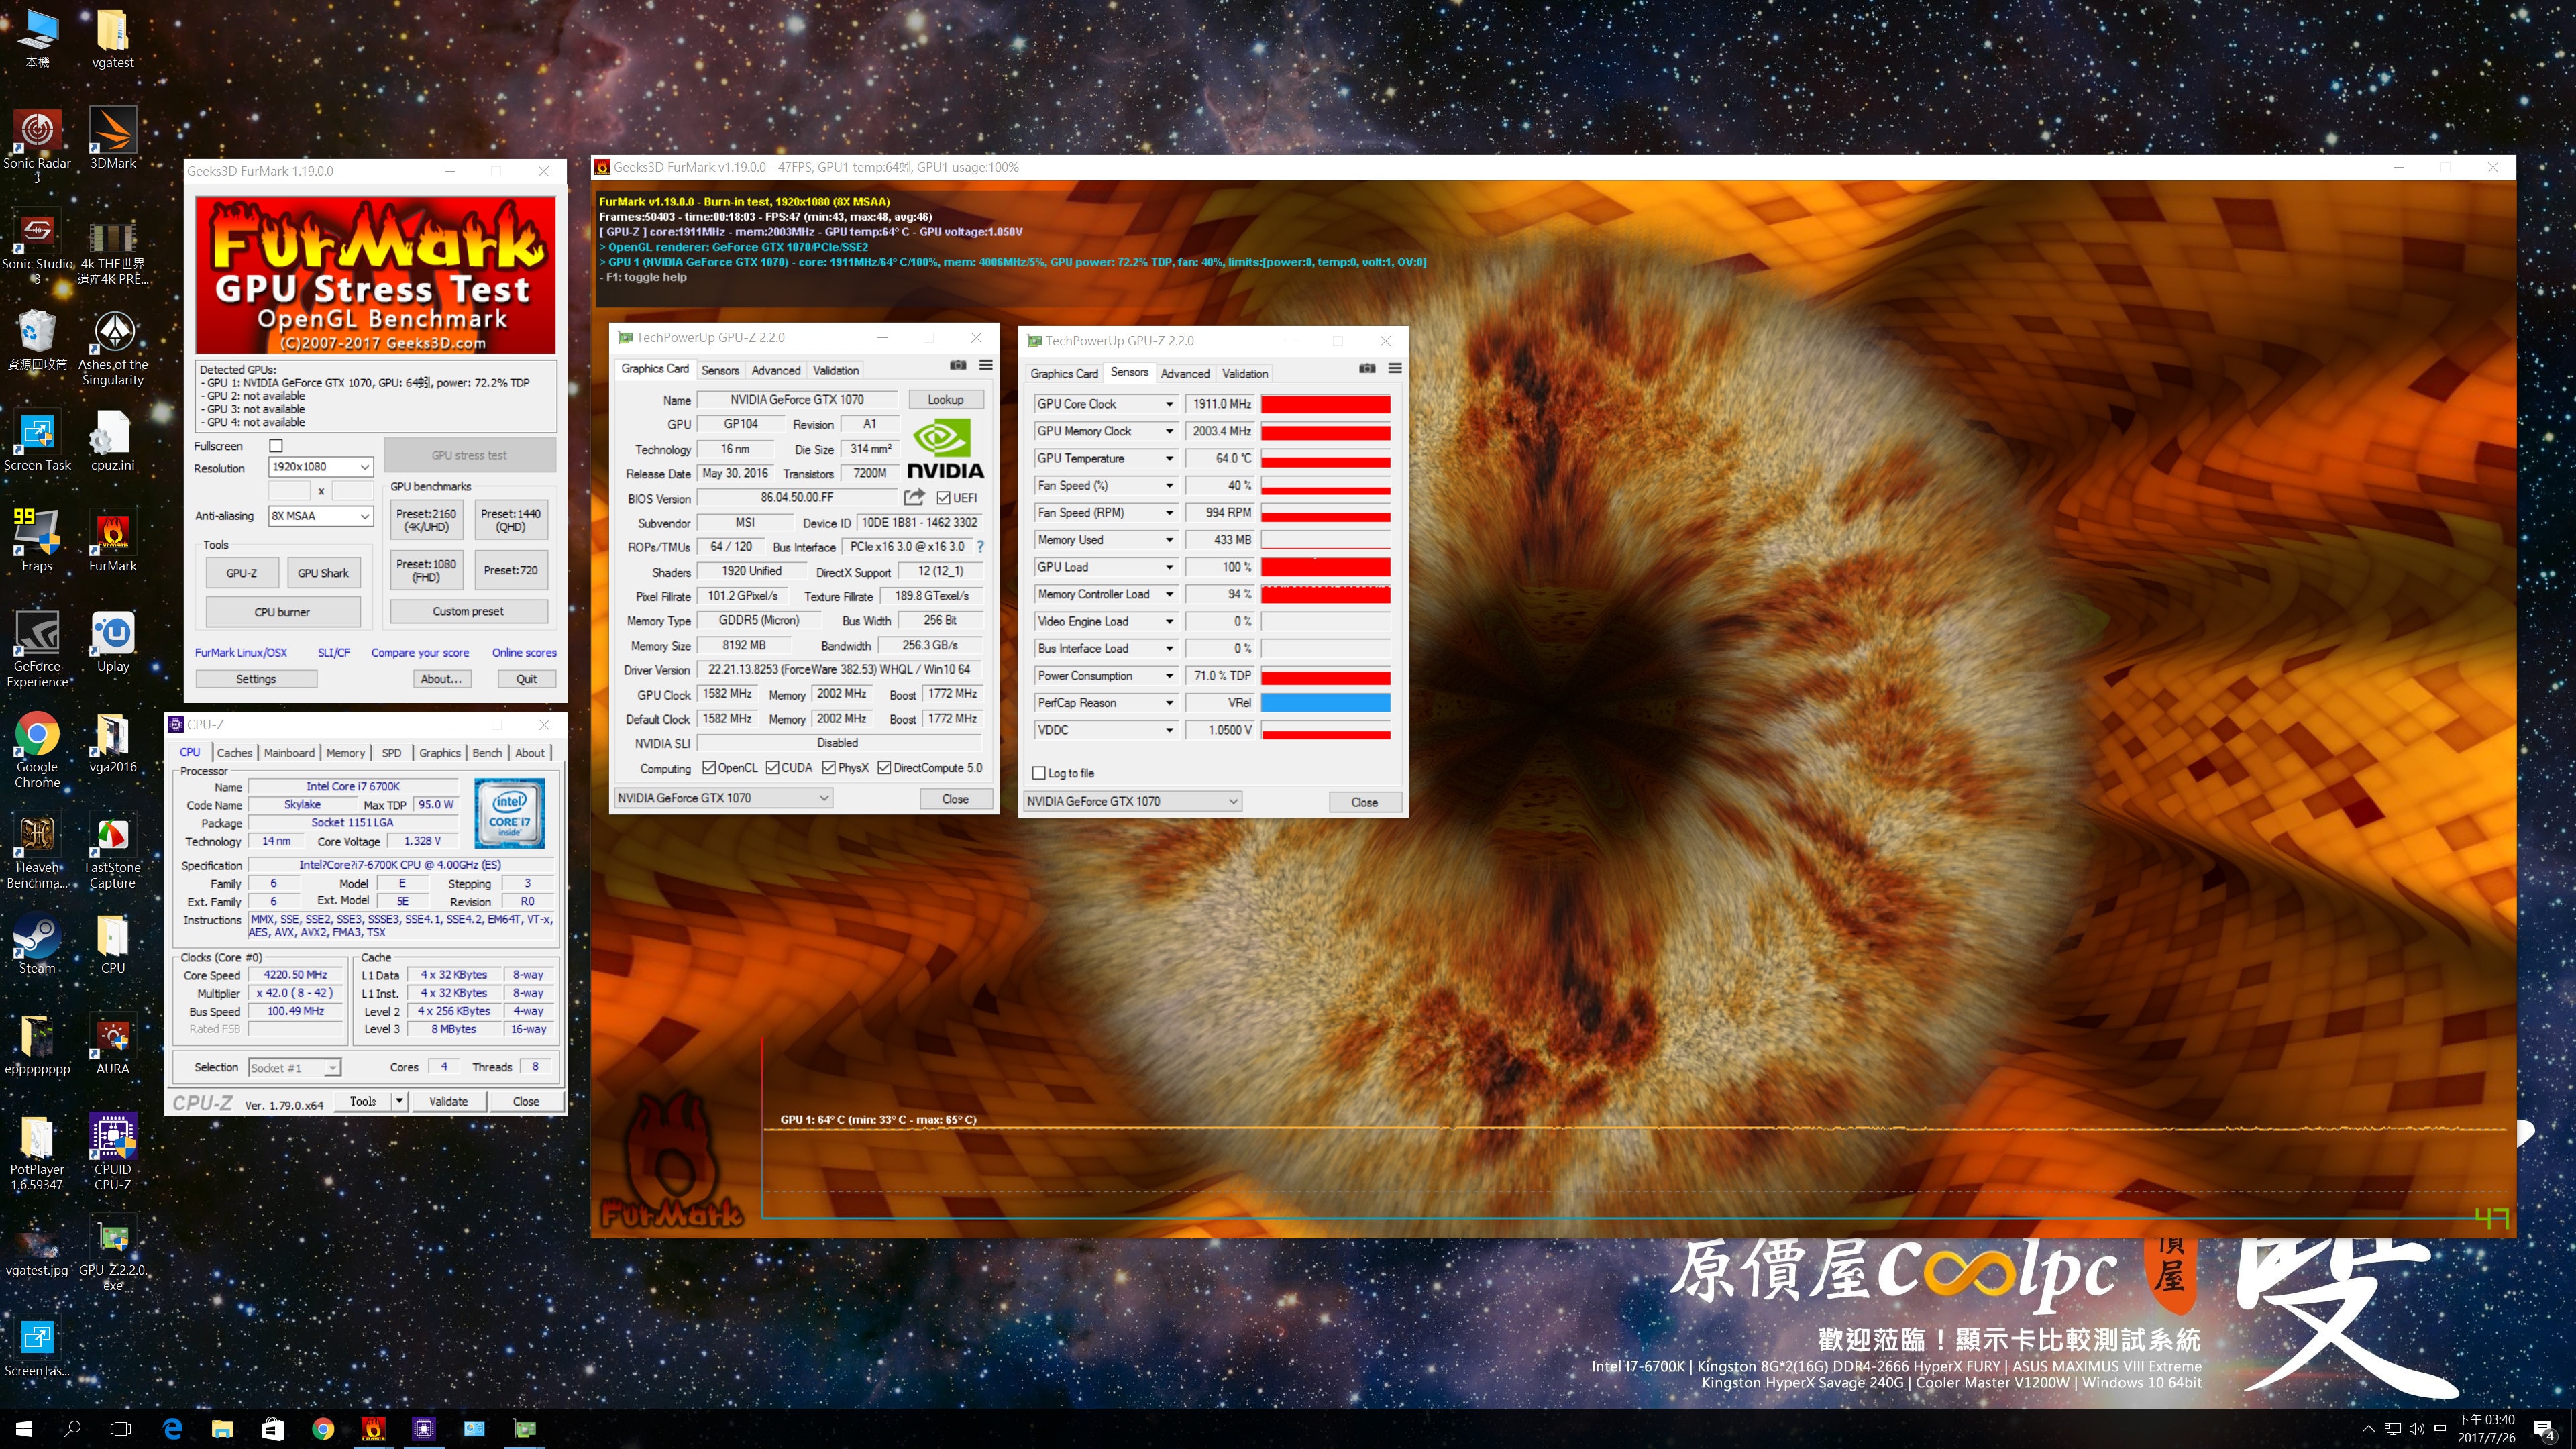This screenshot has height=1449, width=2576.
Task: Select the AURA desktop icon
Action: [x=113, y=1044]
